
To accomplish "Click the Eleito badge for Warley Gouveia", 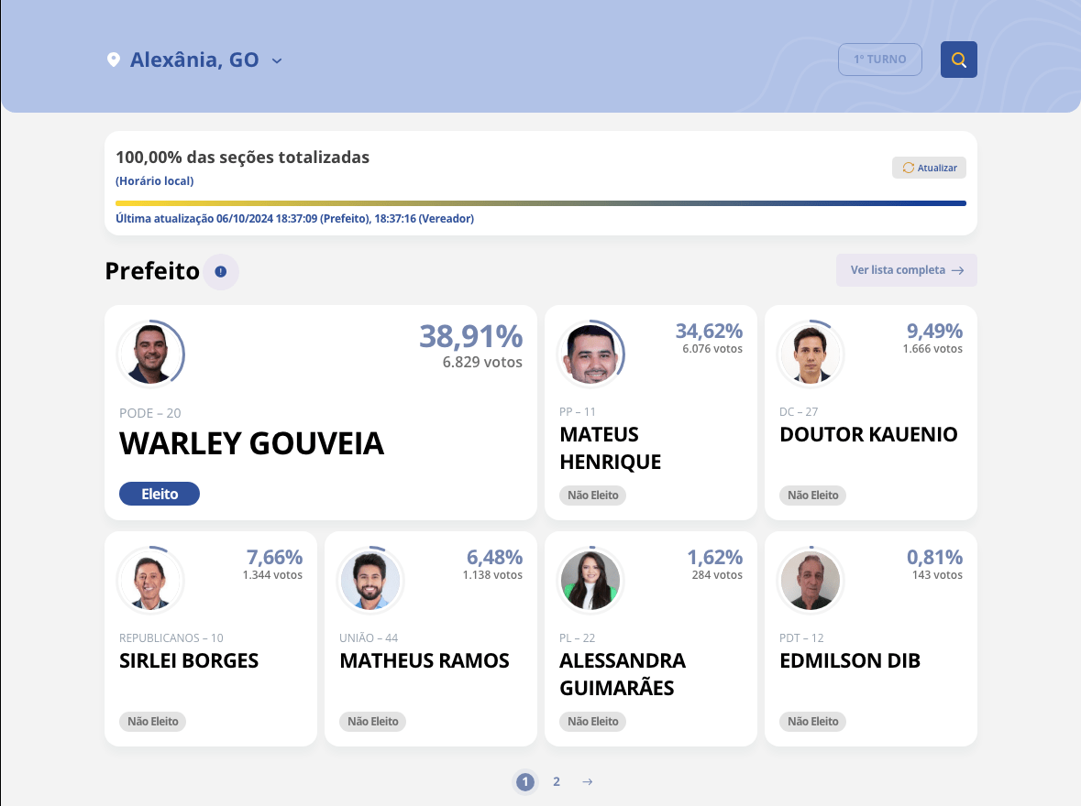I will click(160, 494).
